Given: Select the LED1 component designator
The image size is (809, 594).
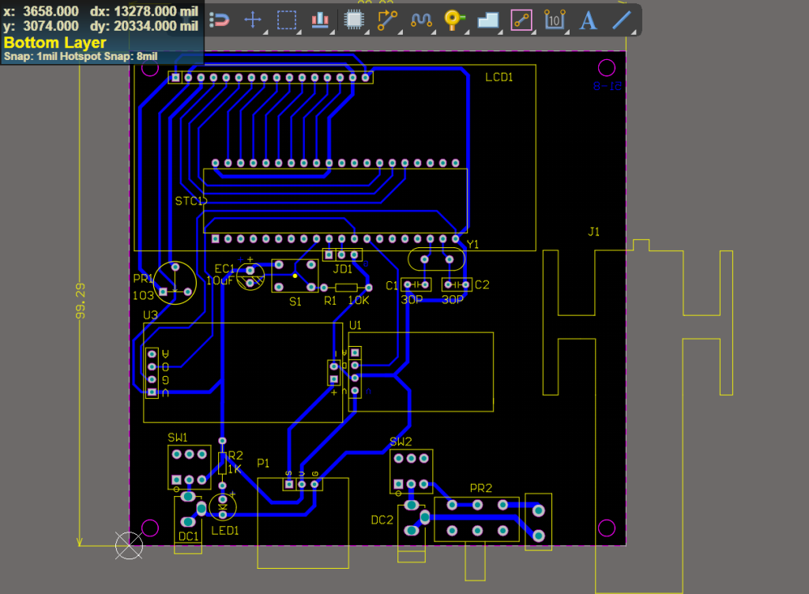Looking at the screenshot, I should tap(224, 531).
